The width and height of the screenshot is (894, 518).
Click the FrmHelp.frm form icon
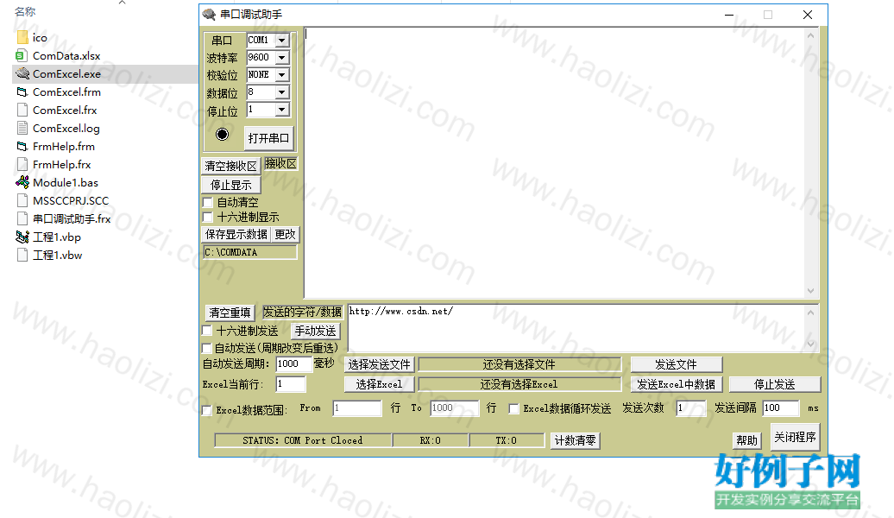tap(22, 147)
